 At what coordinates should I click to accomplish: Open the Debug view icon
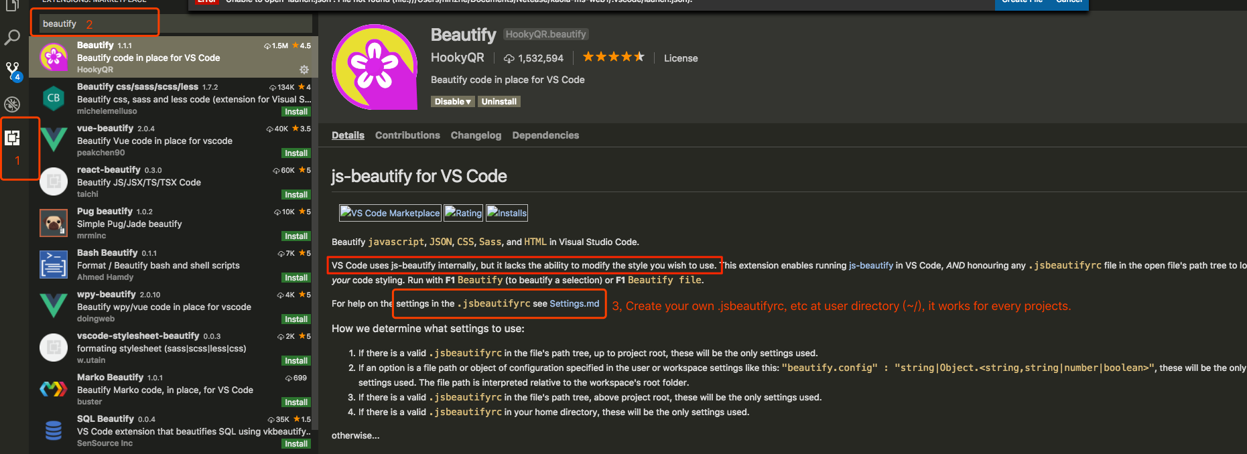[12, 104]
